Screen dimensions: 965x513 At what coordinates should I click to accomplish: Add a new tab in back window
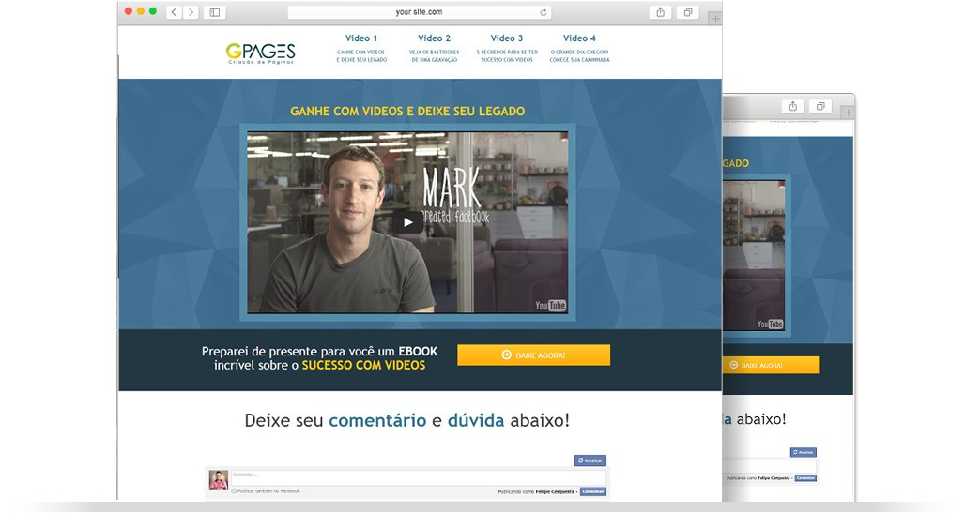[848, 113]
